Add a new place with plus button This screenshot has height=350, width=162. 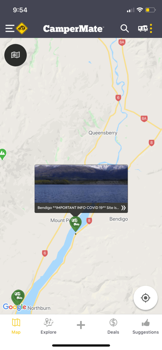tap(81, 325)
